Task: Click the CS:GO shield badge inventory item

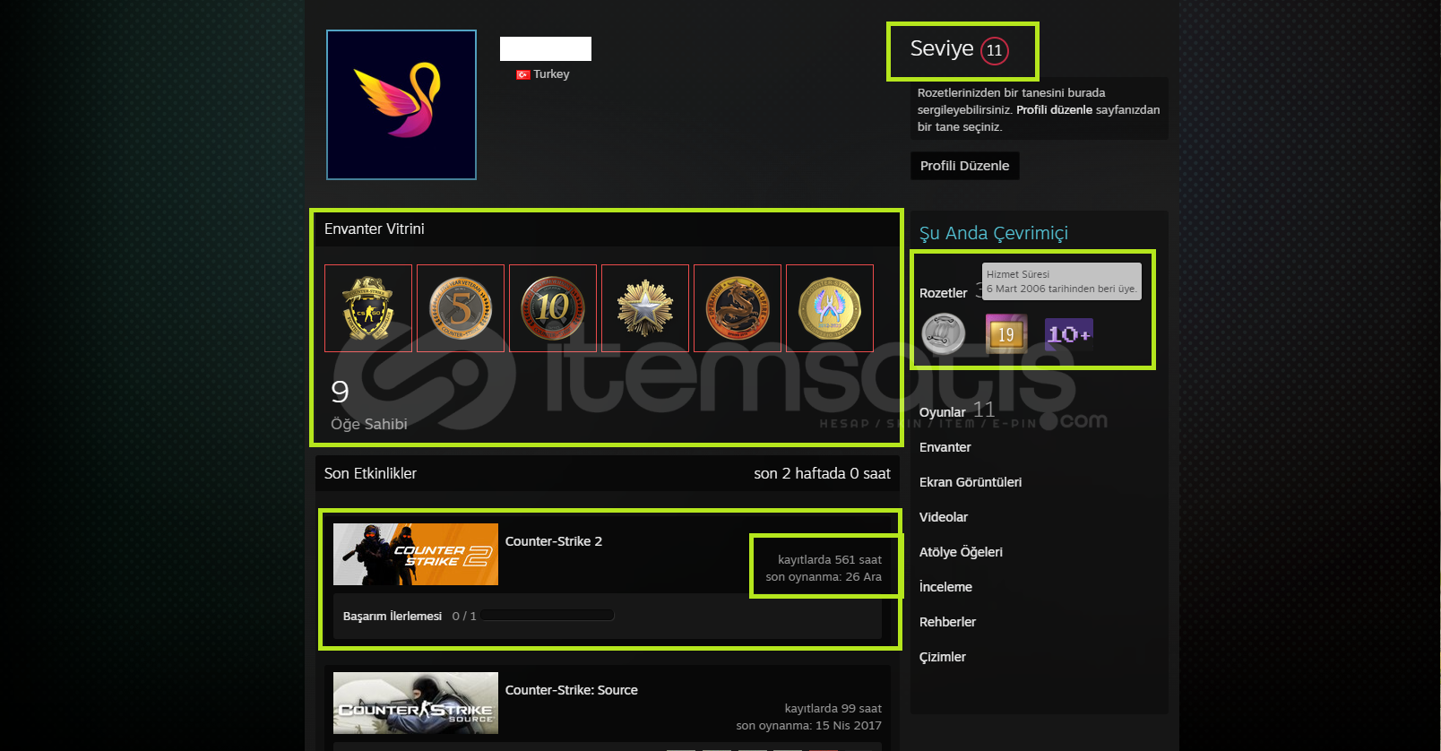Action: pyautogui.click(x=368, y=308)
